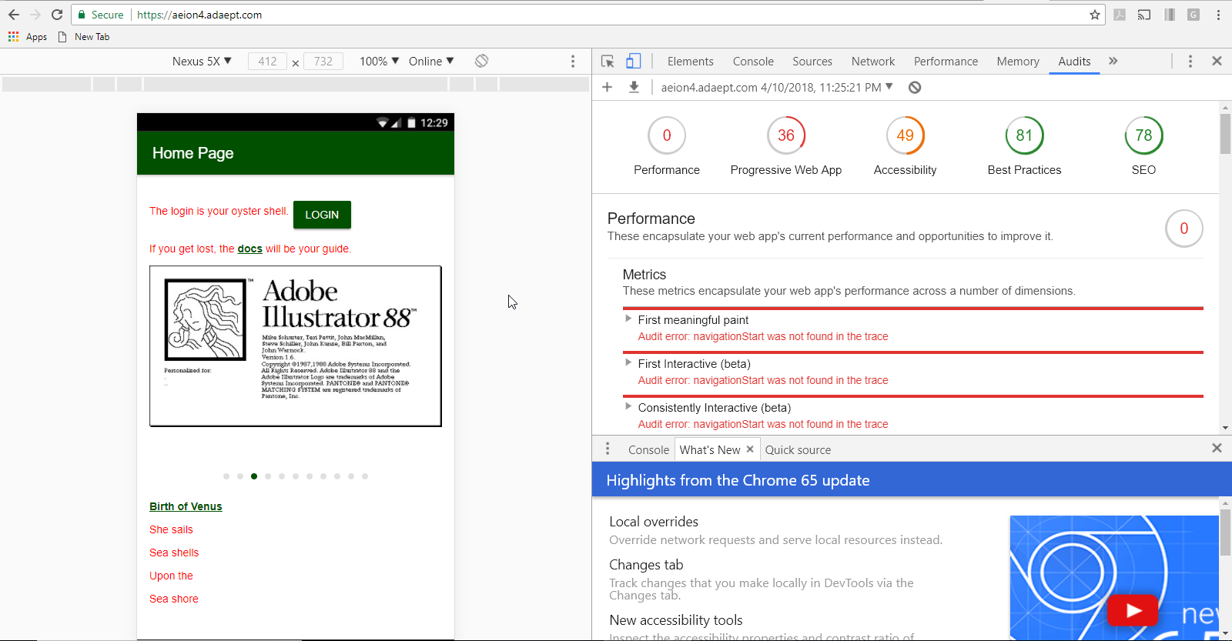This screenshot has height=641, width=1232.
Task: Bookmark this page with the star icon
Action: coord(1095,15)
